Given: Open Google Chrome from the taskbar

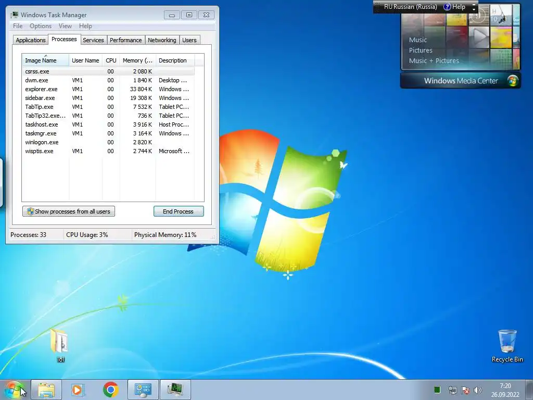Looking at the screenshot, I should click(x=111, y=390).
